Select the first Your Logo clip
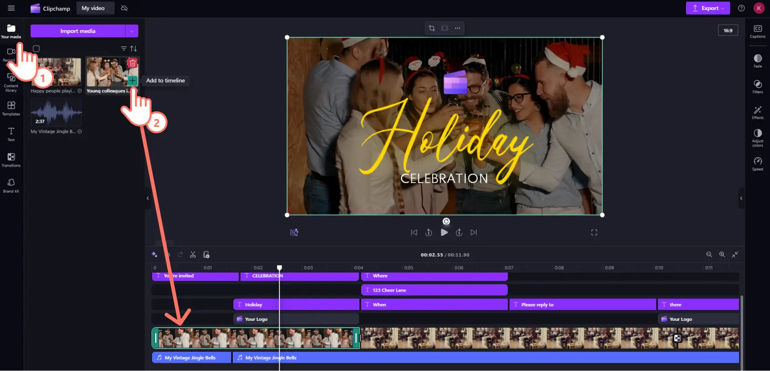The height and width of the screenshot is (371, 770). click(x=296, y=319)
